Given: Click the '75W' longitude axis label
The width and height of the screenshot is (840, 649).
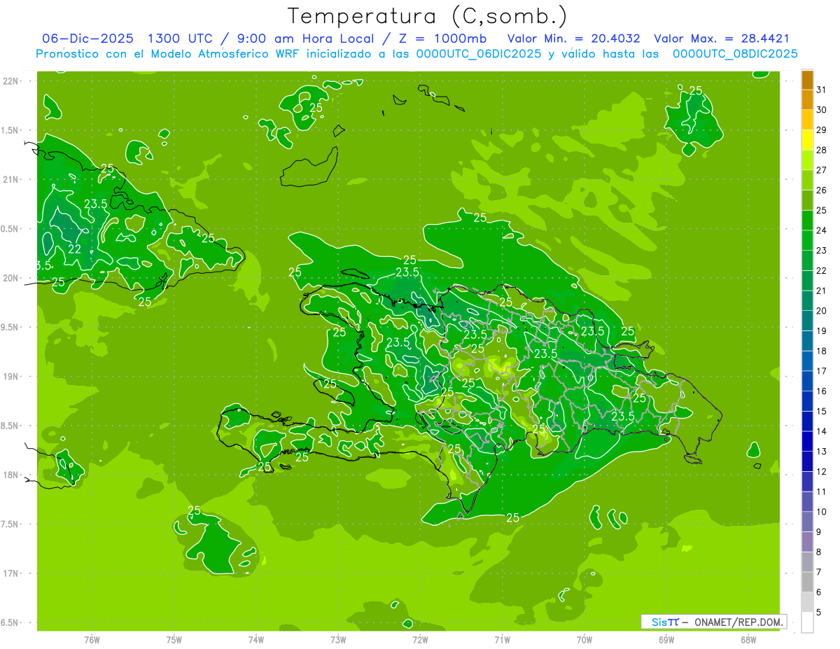Looking at the screenshot, I should pos(174,639).
